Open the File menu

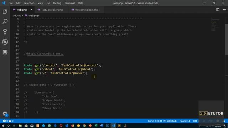[x=11, y=3]
